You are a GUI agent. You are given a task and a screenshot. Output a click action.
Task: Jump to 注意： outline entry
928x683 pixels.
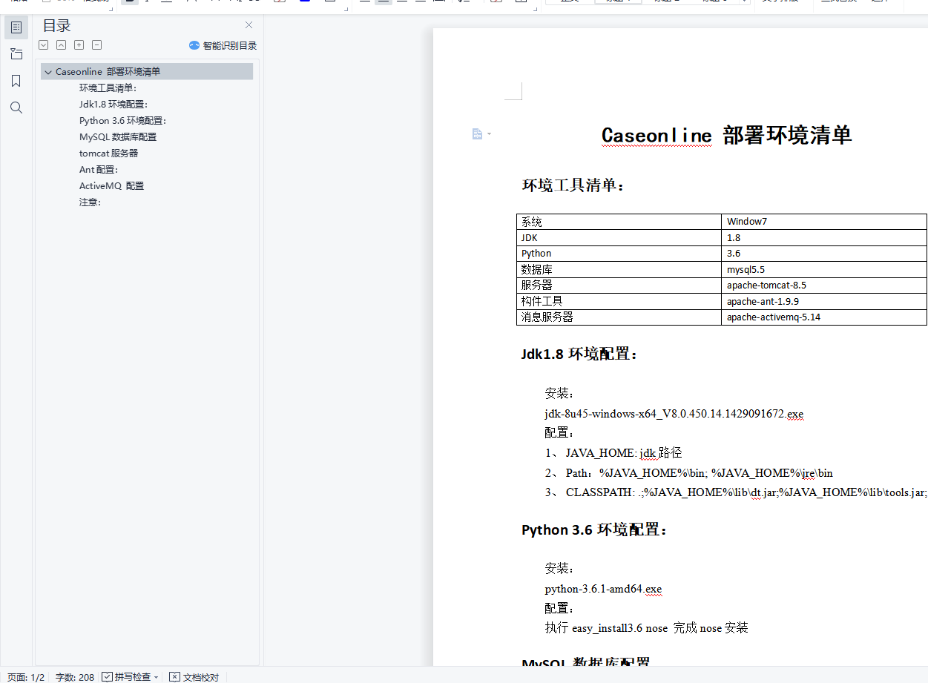(x=91, y=202)
